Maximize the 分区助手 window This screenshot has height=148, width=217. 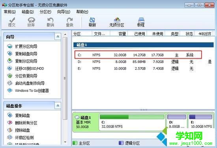[x=199, y=5]
